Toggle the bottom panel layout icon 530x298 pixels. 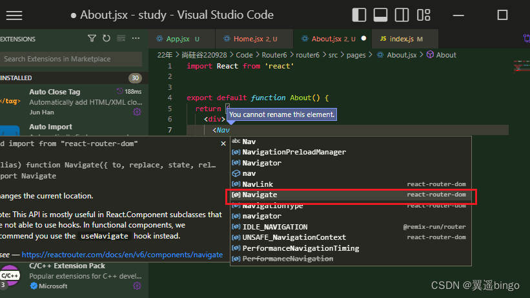coord(380,15)
